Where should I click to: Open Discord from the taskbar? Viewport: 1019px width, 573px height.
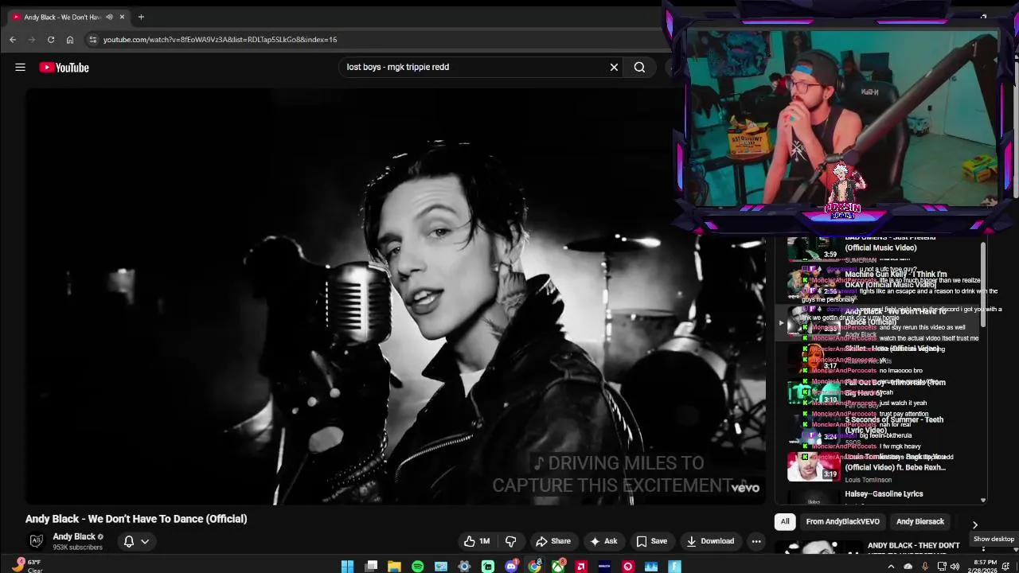[x=511, y=567]
